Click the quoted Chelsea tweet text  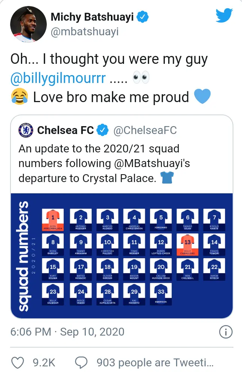(x=99, y=163)
